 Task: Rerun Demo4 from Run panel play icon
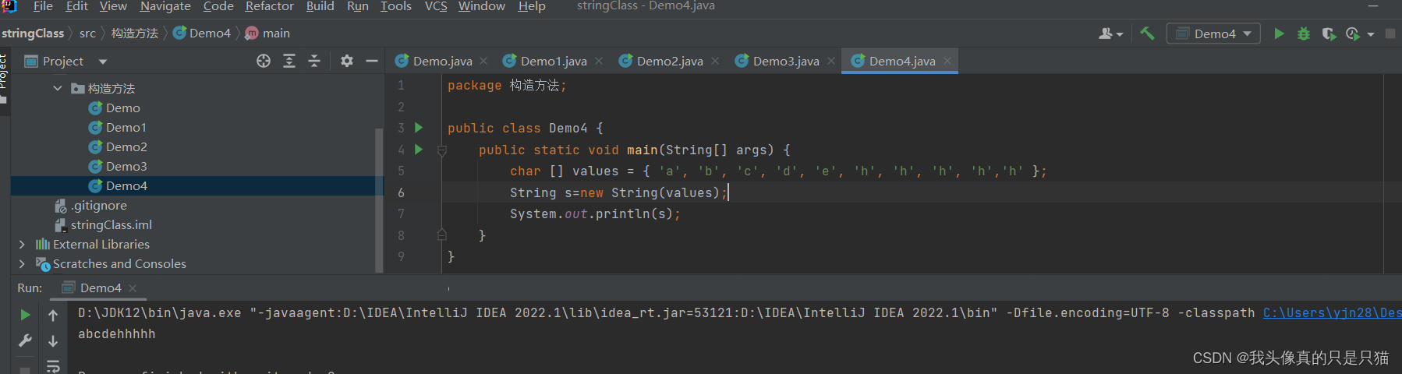[25, 315]
